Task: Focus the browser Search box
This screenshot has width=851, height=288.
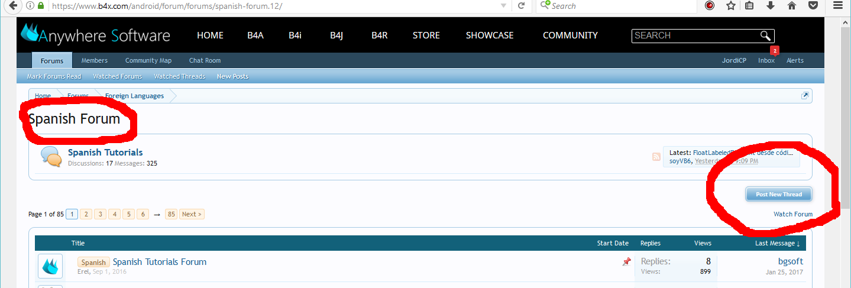Action: tap(615, 6)
